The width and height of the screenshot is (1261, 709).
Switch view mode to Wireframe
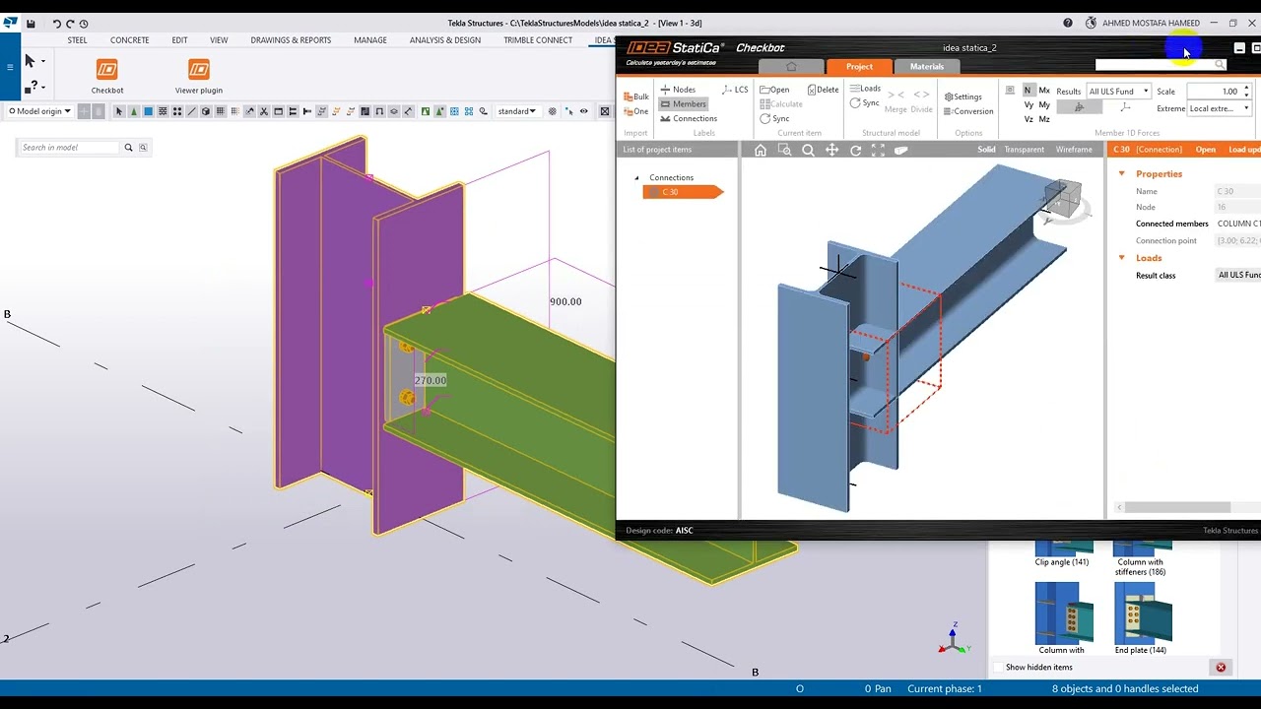coord(1074,150)
